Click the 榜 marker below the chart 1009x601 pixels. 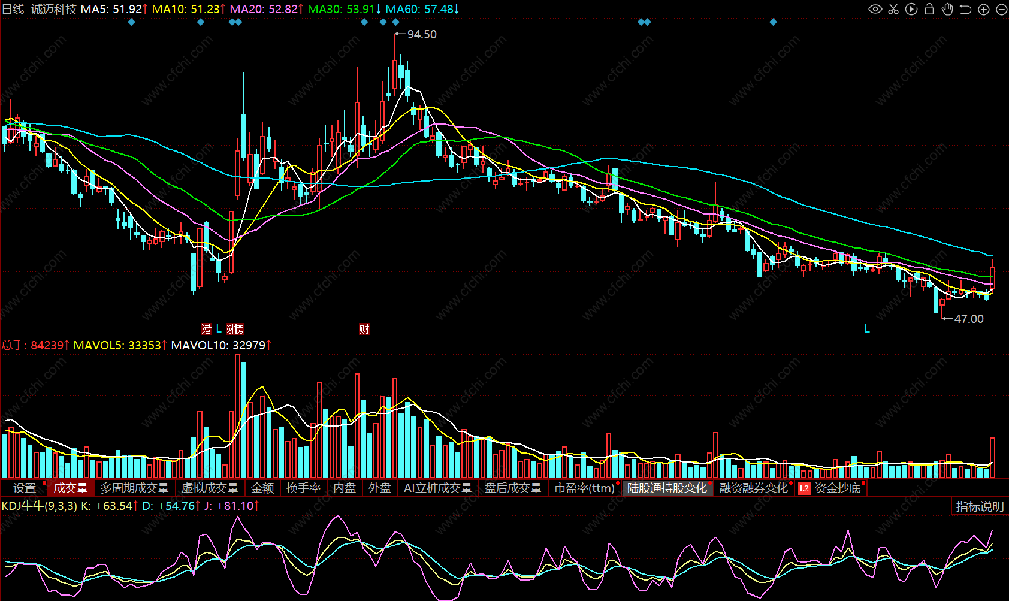coord(239,329)
